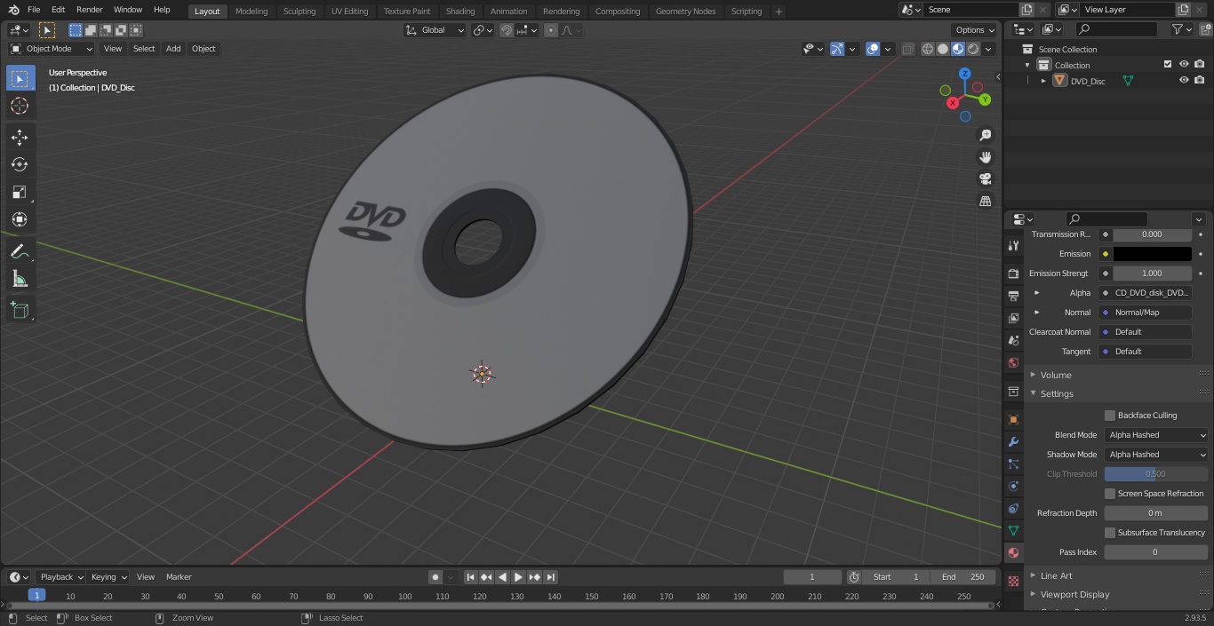Open the Tool properties tab
The width and height of the screenshot is (1214, 626).
(x=1013, y=245)
